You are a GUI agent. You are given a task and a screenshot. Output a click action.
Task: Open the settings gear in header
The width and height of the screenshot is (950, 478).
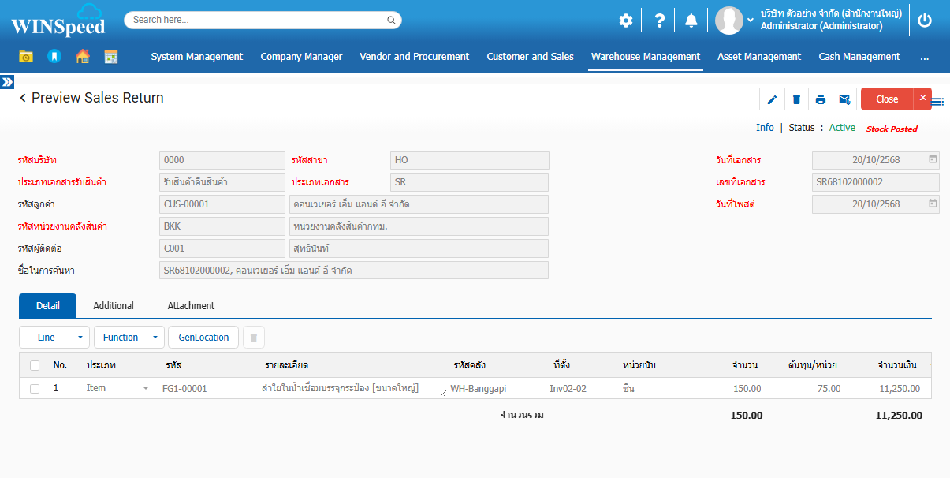click(x=625, y=21)
